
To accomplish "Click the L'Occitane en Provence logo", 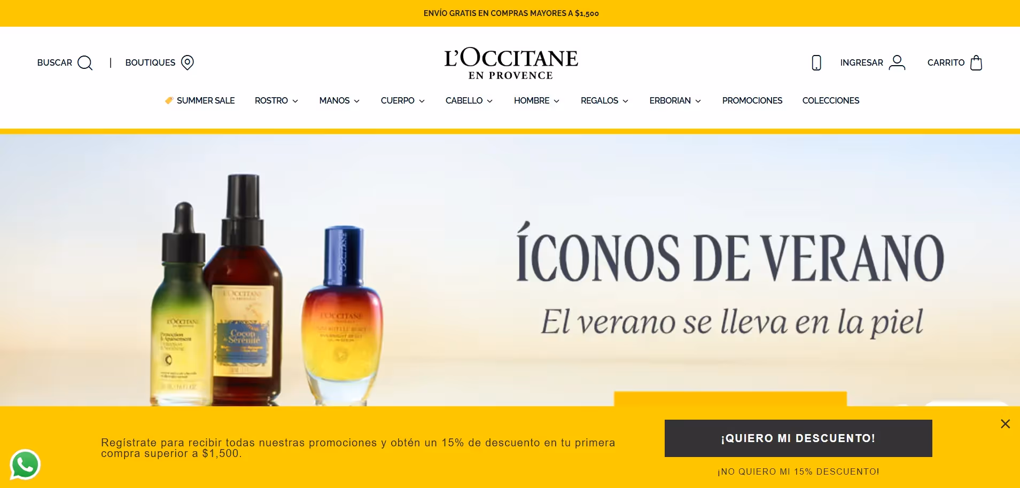I will 511,64.
